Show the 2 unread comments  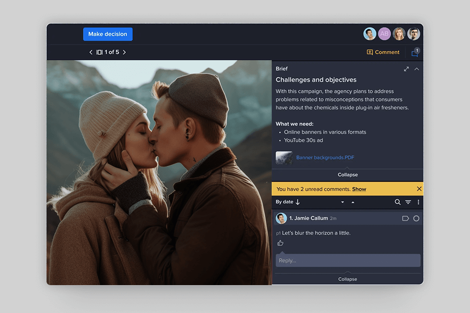pyautogui.click(x=359, y=189)
